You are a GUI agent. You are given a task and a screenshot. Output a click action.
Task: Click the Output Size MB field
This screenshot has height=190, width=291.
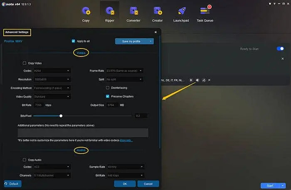112,105
